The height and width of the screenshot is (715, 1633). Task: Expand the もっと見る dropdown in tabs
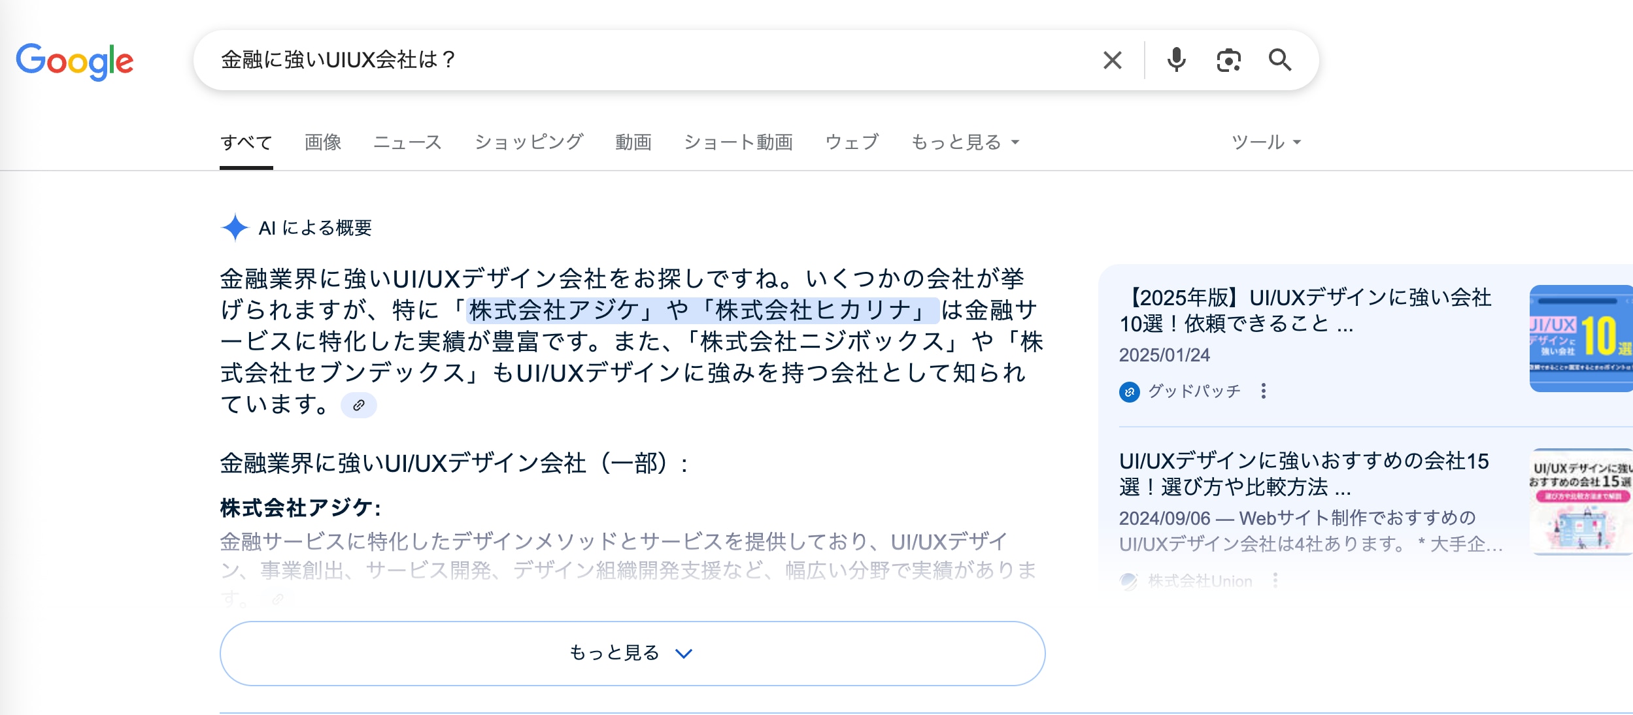(x=966, y=142)
